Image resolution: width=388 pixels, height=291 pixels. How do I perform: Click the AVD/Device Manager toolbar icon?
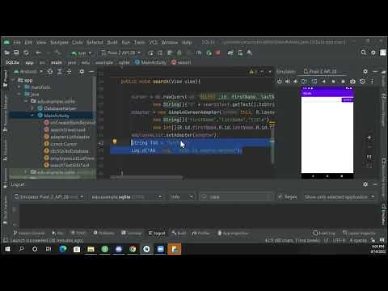point(240,53)
